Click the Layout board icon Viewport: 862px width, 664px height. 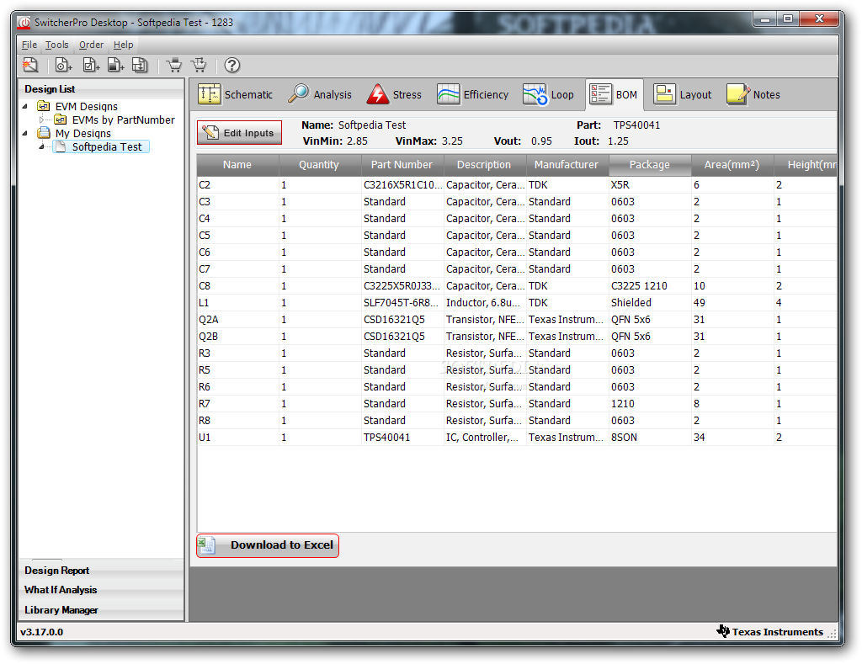coord(664,94)
